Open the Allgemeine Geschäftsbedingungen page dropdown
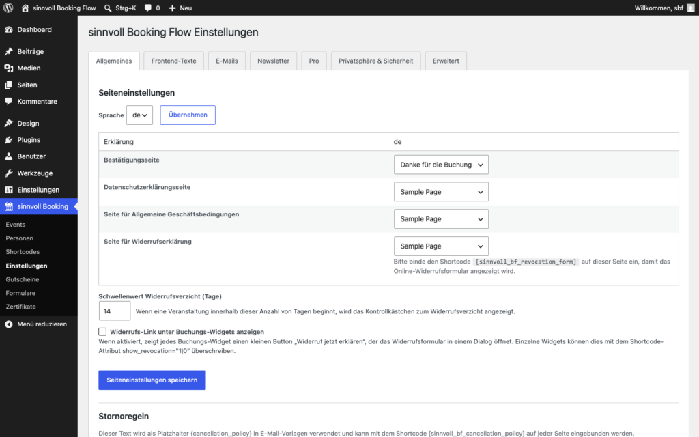 441,219
